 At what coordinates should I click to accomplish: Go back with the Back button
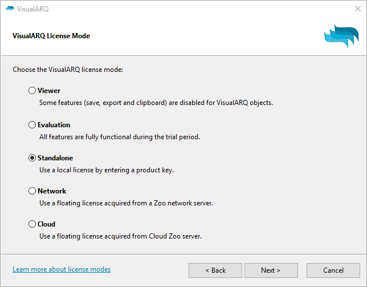pos(215,270)
